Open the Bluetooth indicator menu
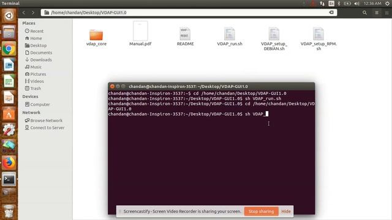The image size is (392, 220). pyautogui.click(x=339, y=4)
